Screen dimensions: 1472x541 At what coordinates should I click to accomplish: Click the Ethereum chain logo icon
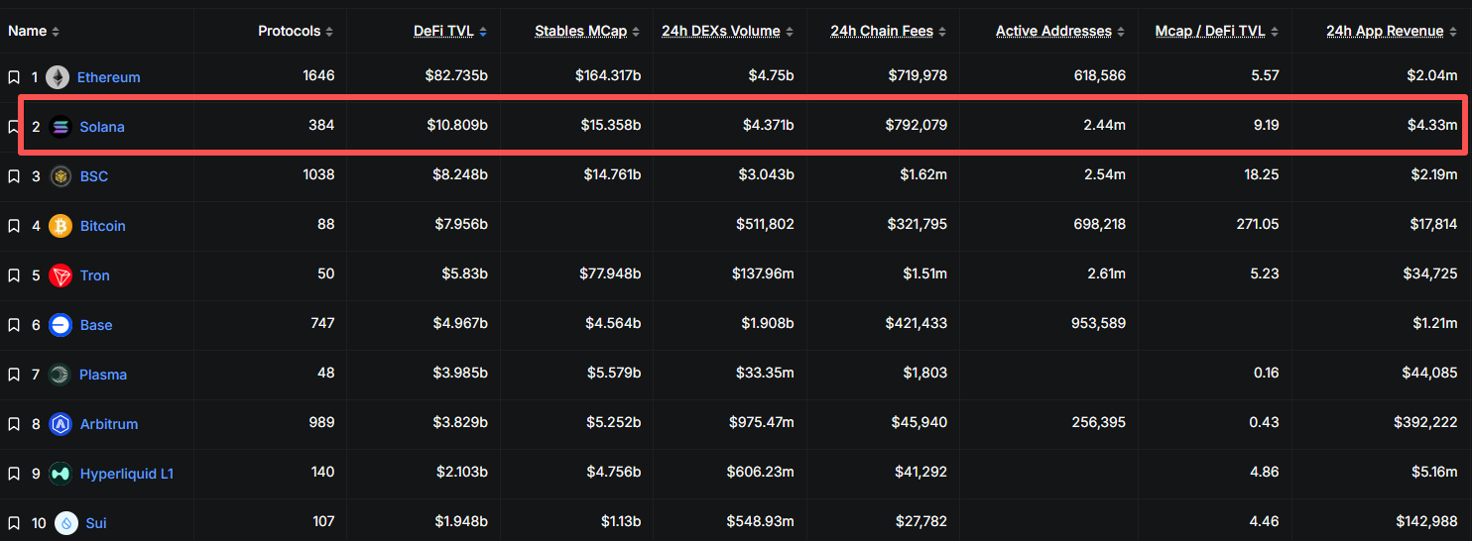coord(58,77)
